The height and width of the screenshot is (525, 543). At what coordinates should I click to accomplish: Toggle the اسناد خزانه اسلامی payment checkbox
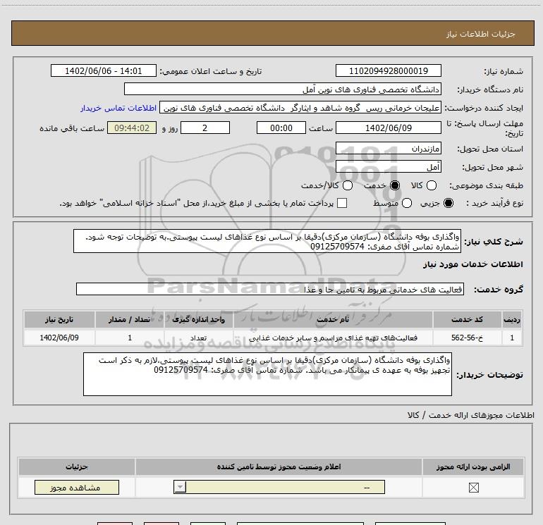pos(342,203)
